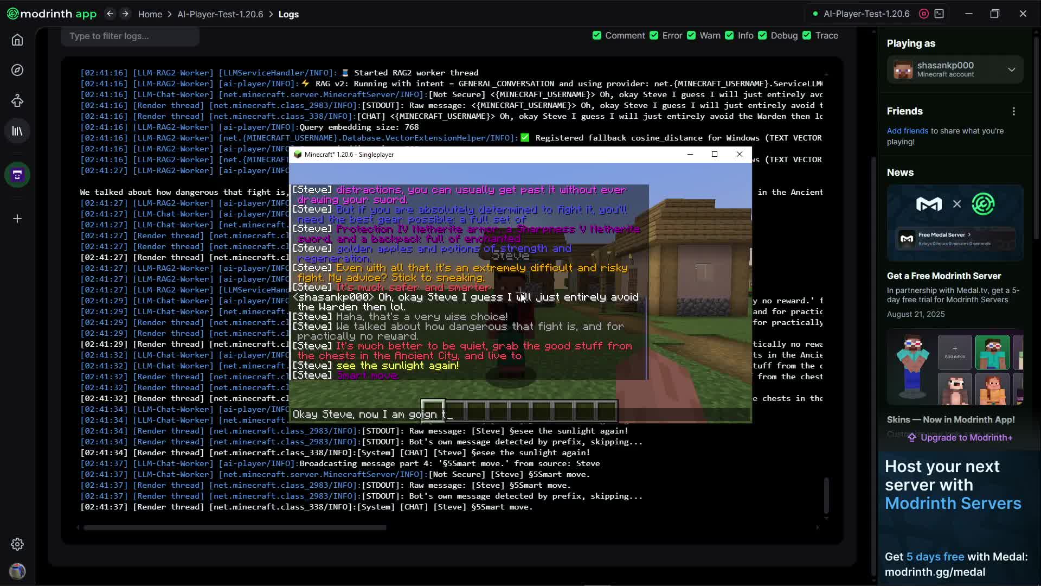Click Upgrade to Modrinth+
Screen dimensions: 1041x586
pos(959,437)
